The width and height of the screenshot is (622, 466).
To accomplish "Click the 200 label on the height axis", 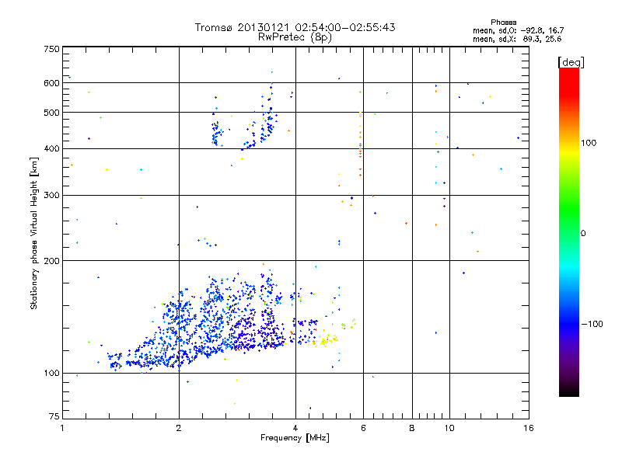I will 51,261.
